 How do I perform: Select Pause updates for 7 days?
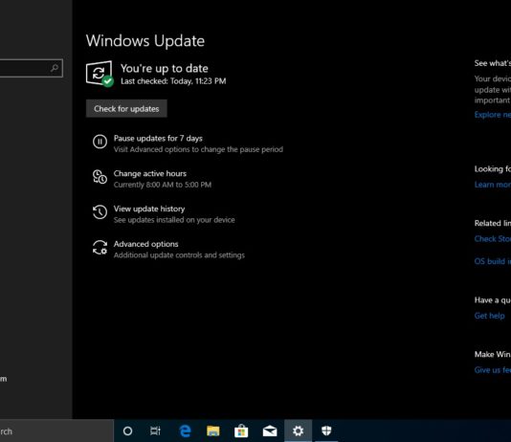pos(158,138)
